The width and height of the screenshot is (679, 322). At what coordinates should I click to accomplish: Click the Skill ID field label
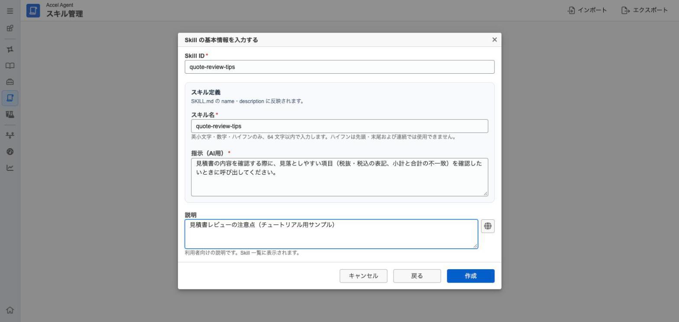195,56
